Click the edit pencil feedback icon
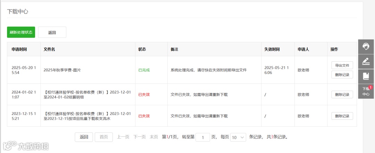Viewport: 375px width, 153px height. click(x=366, y=62)
